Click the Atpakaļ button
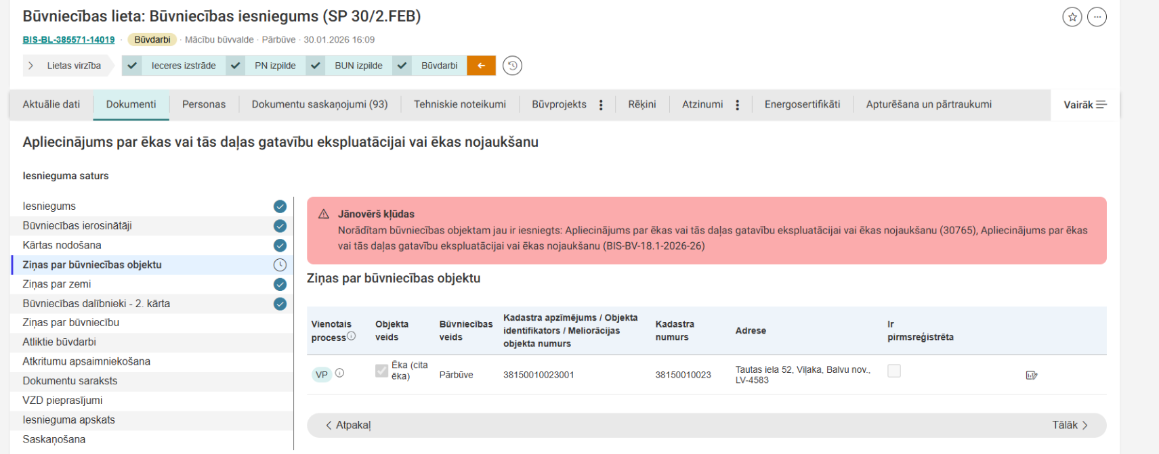 pos(348,425)
